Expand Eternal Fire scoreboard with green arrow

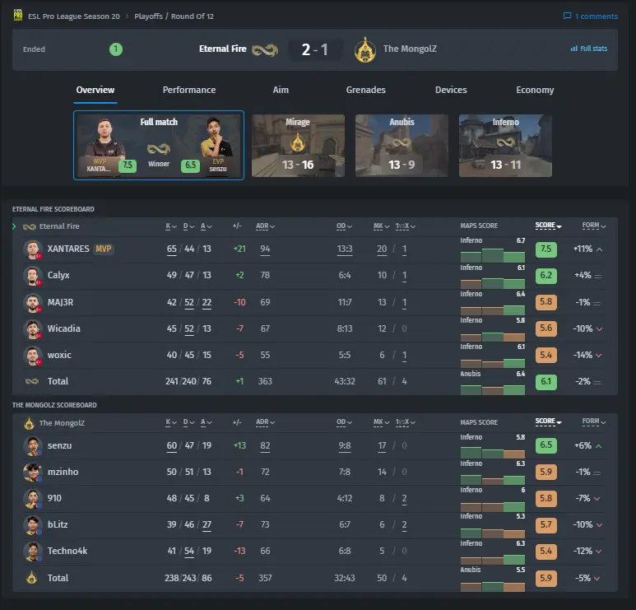[14, 226]
